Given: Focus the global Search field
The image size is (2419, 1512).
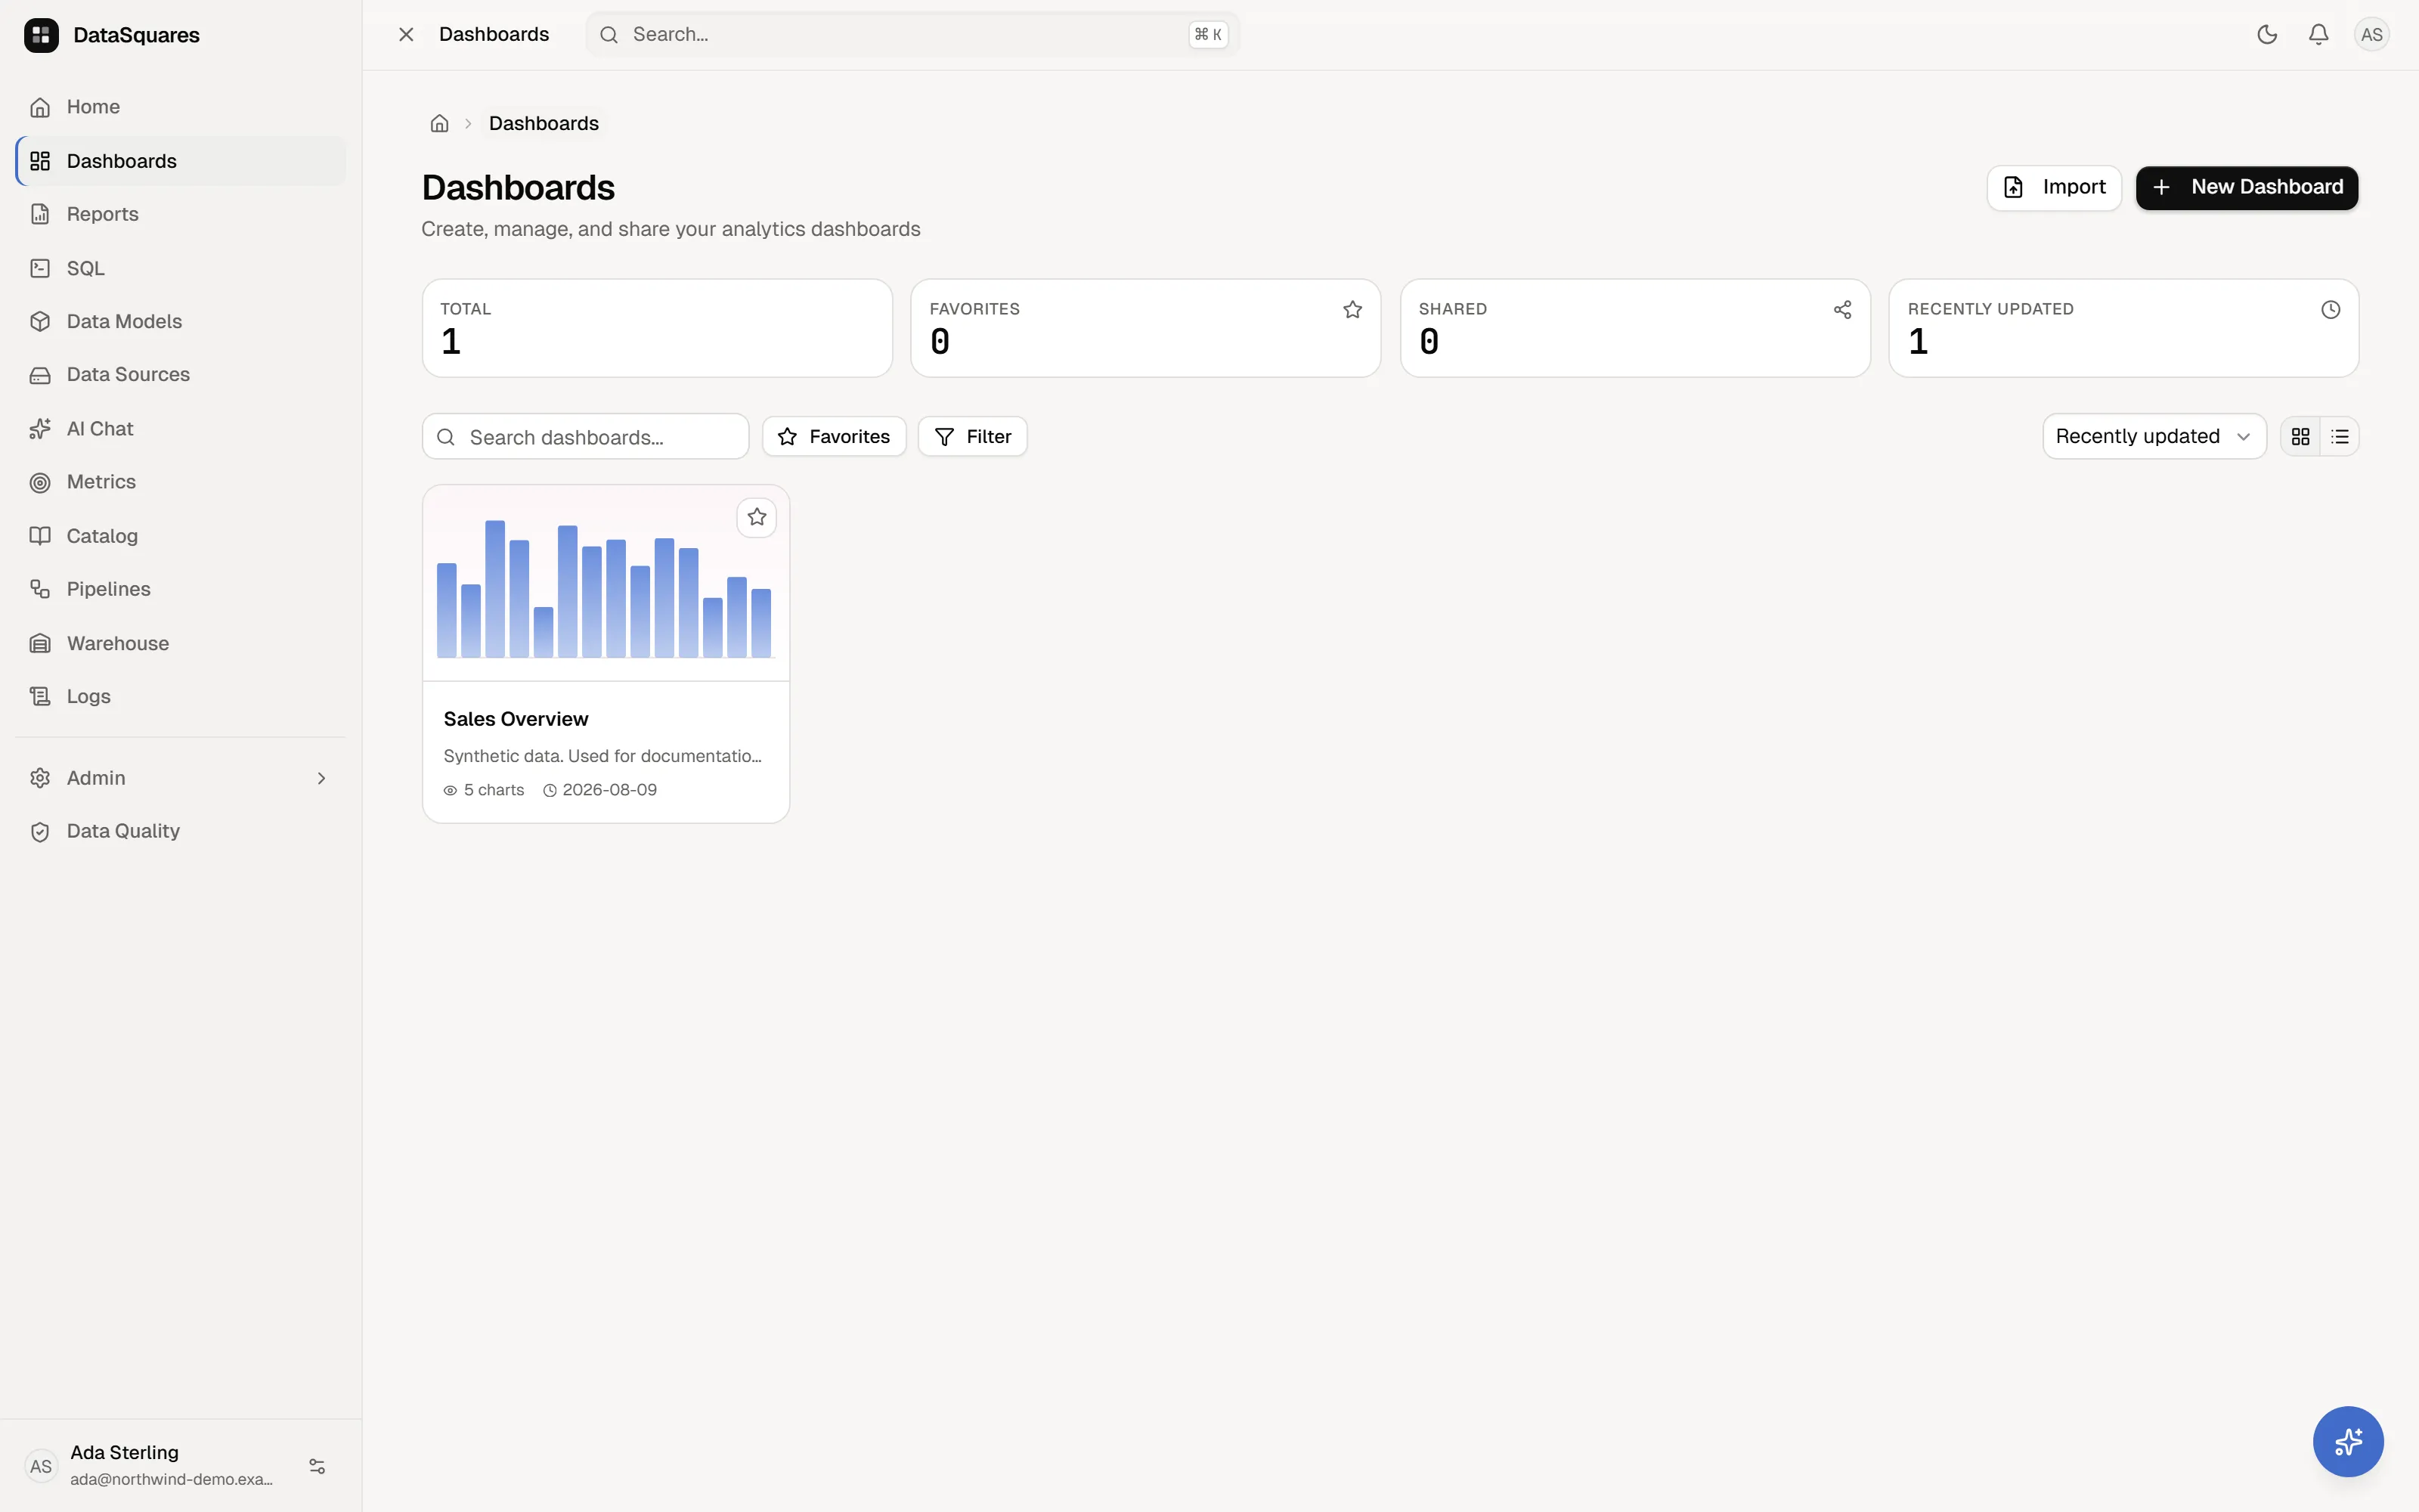Looking at the screenshot, I should click(912, 35).
